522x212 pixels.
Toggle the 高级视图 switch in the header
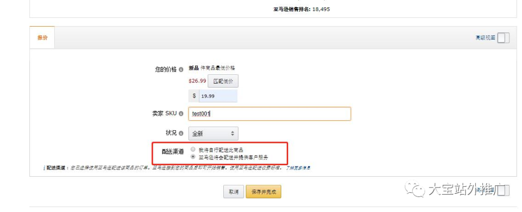click(x=503, y=38)
